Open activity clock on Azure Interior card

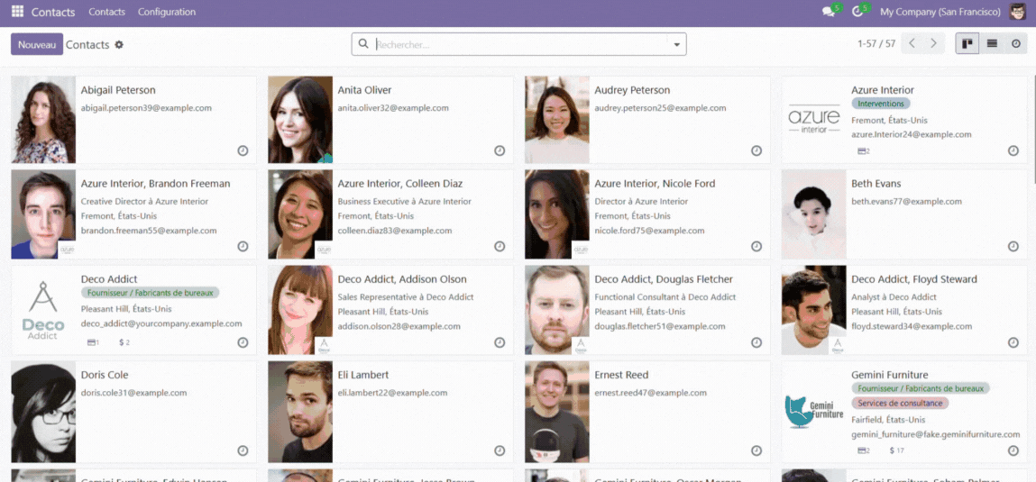coord(1013,150)
